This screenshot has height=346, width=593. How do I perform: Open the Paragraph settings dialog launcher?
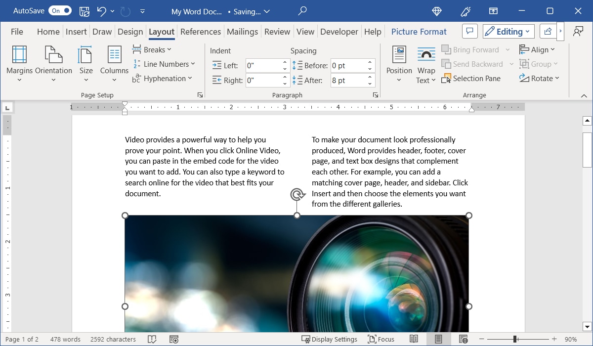(375, 94)
